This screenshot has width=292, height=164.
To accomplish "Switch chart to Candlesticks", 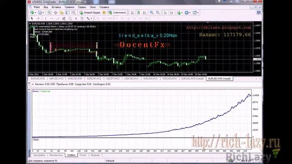I will coord(139,13).
